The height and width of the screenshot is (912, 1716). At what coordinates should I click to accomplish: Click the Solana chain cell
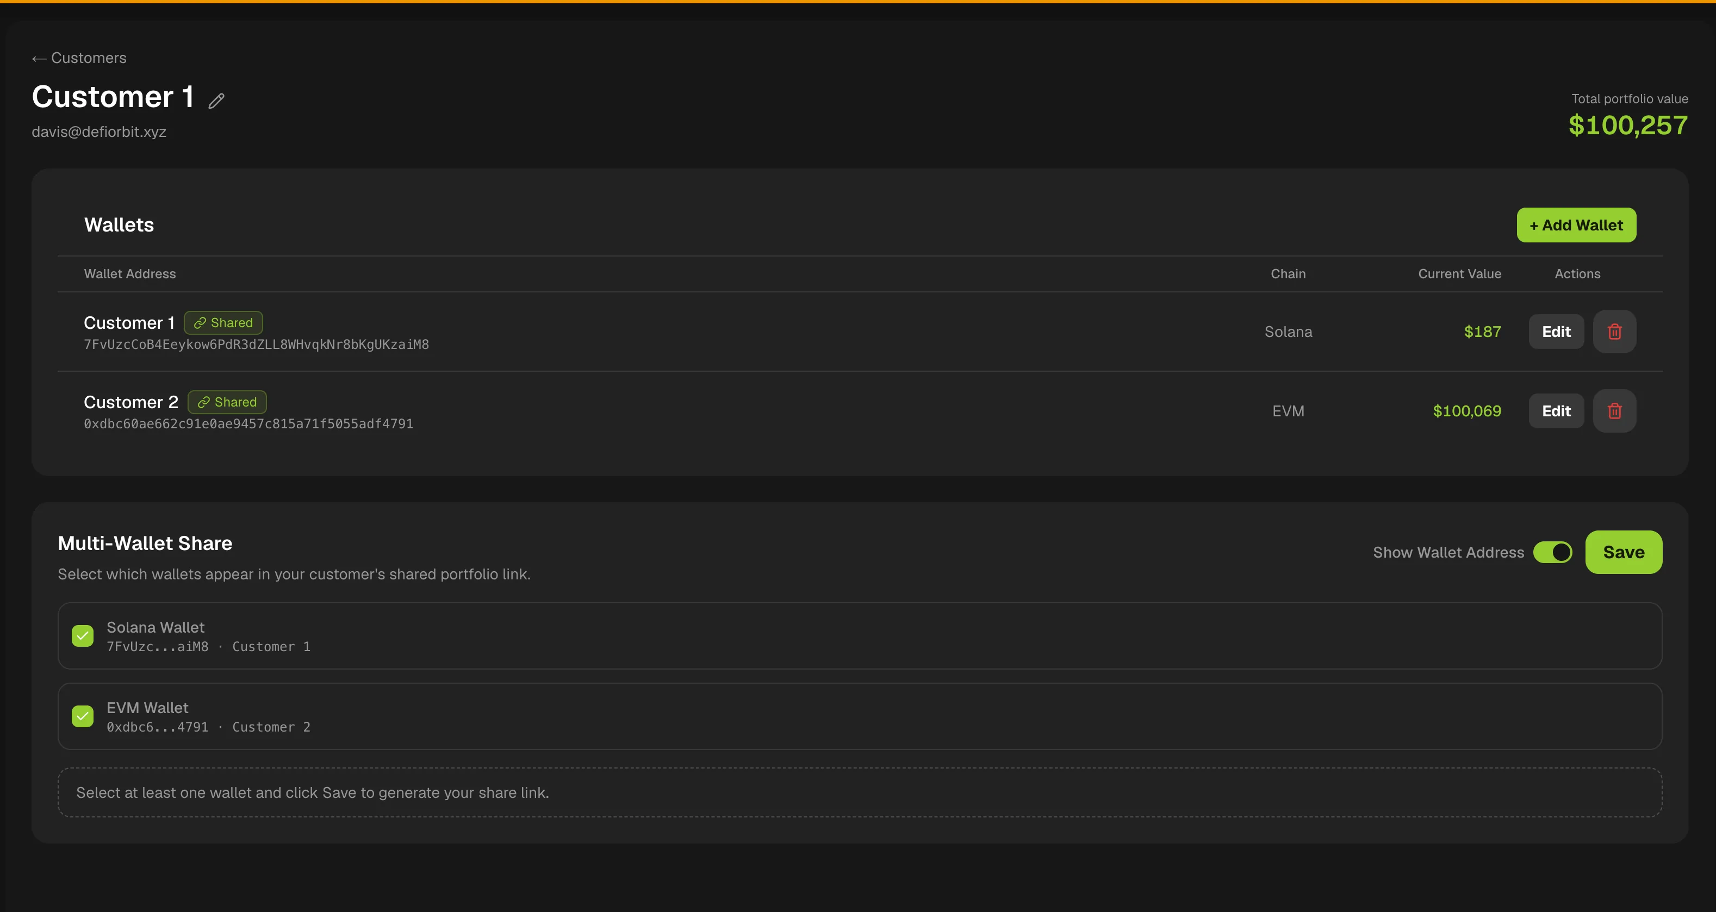(x=1288, y=332)
